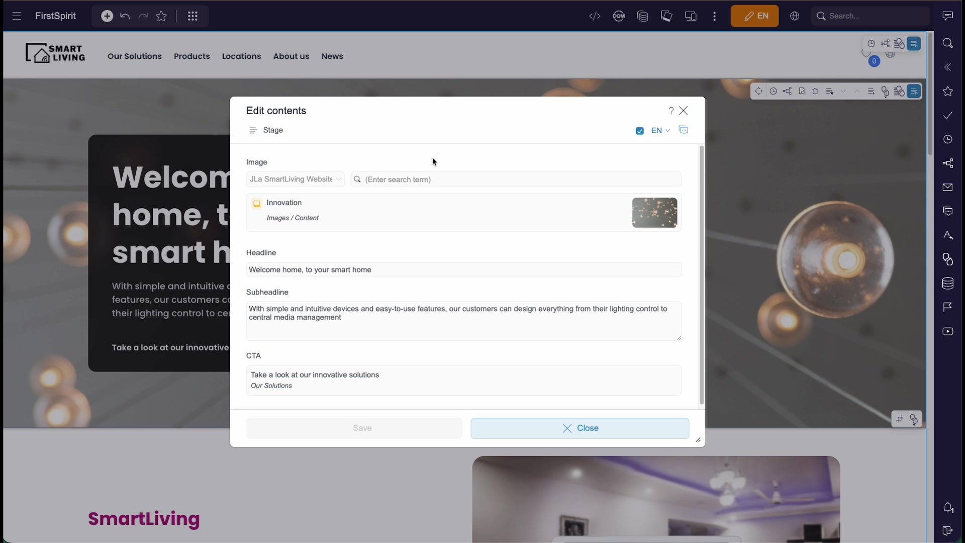
Task: Open the data sources database icon in top bar
Action: 643,16
